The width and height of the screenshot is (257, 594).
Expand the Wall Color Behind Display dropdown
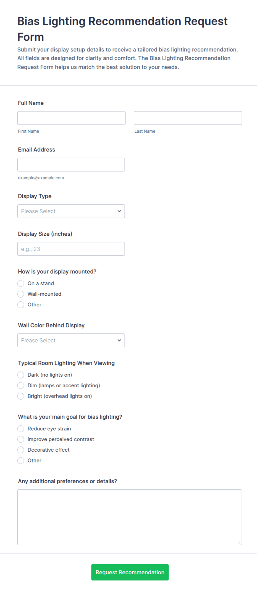click(71, 340)
